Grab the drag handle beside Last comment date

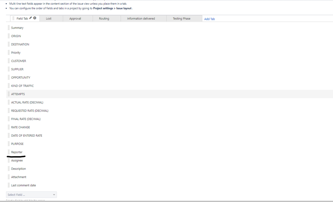pos(9,185)
